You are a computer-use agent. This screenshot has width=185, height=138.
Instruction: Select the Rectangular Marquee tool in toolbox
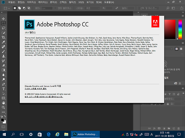point(3,23)
